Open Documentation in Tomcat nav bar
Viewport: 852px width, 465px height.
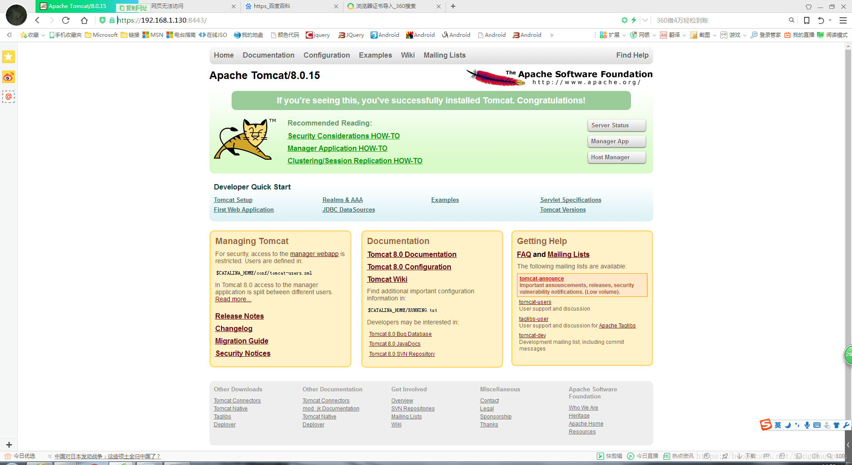click(x=268, y=55)
